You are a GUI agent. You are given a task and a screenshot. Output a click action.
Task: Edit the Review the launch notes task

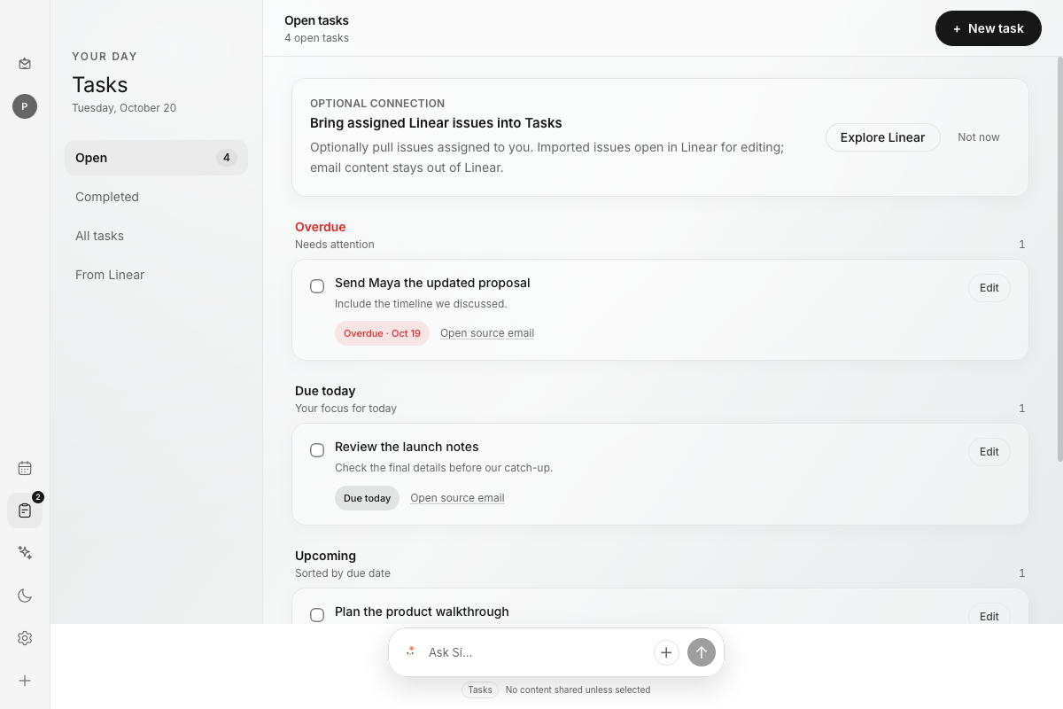pyautogui.click(x=989, y=452)
